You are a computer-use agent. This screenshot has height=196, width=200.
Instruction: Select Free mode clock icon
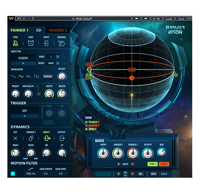(x=31, y=43)
